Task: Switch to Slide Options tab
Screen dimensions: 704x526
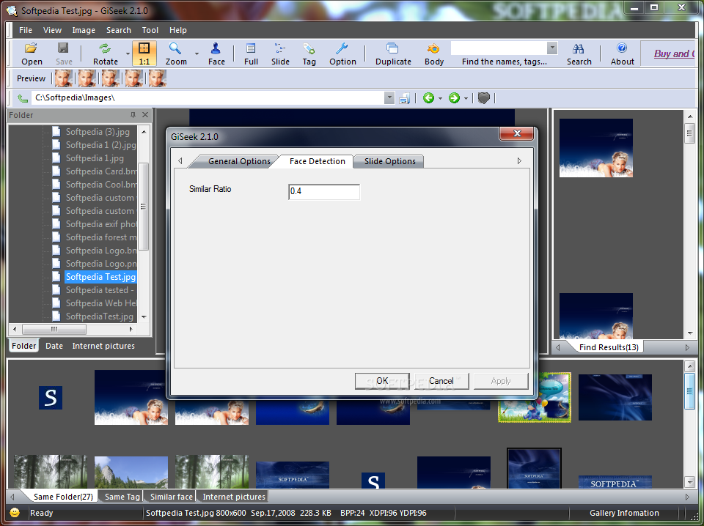Action: (x=389, y=161)
